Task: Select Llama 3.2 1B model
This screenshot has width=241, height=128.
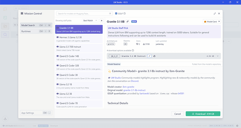Action: coord(79,86)
